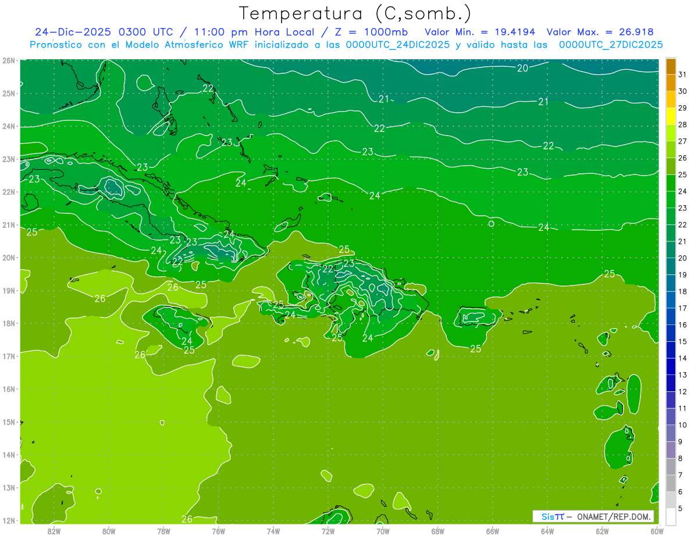698x539 pixels.
Task: Click the '0000UTC_24DIC2025' initialization time text
Action: [398, 44]
